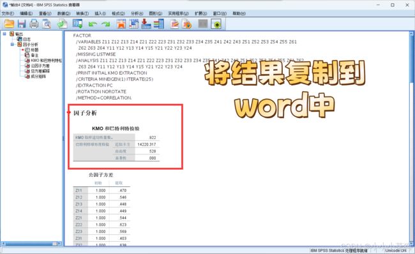Open the 扩展 (Extensions) menu

(201, 13)
